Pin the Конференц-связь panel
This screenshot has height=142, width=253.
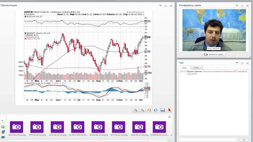click(x=237, y=6)
